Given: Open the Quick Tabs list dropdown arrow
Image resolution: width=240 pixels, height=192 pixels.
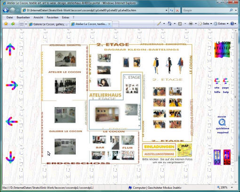Looking at the screenshot, I should click(26, 24).
